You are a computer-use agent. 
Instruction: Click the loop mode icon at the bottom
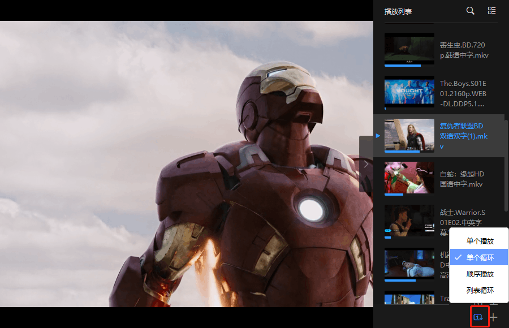[478, 317]
